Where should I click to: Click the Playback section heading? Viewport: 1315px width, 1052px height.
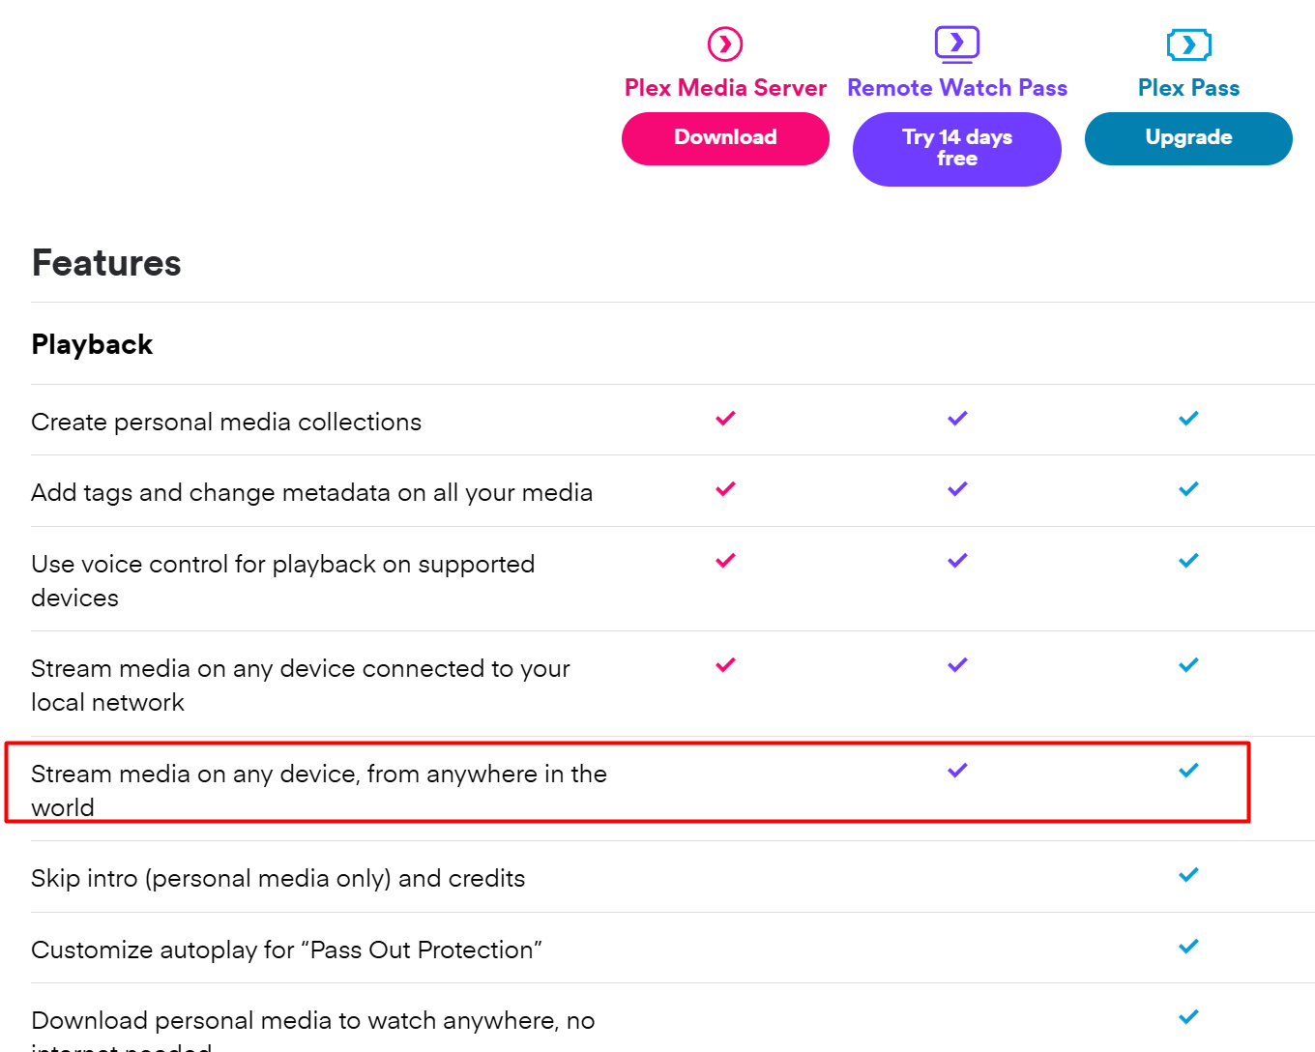92,345
